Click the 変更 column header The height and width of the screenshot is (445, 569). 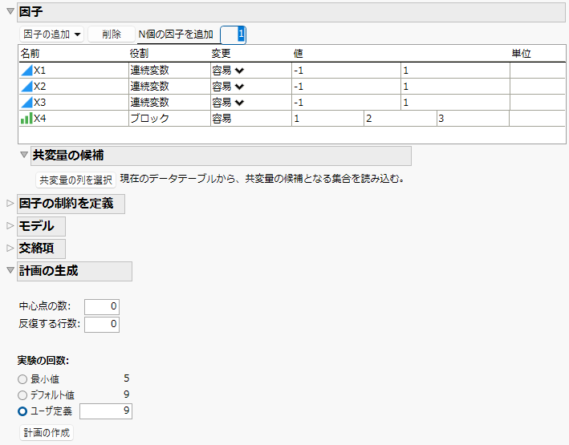pyautogui.click(x=221, y=54)
